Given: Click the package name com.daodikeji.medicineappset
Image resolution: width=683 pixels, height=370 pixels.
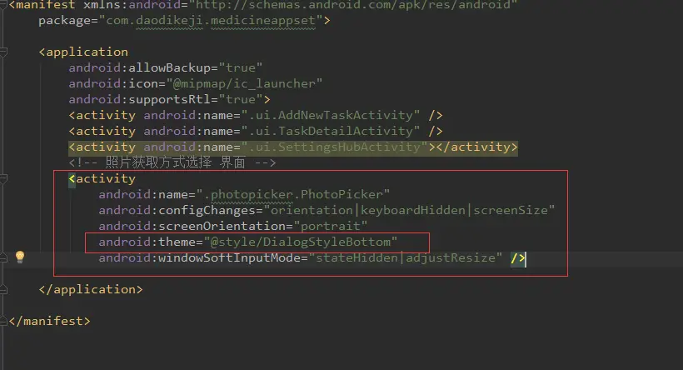Looking at the screenshot, I should [x=212, y=21].
